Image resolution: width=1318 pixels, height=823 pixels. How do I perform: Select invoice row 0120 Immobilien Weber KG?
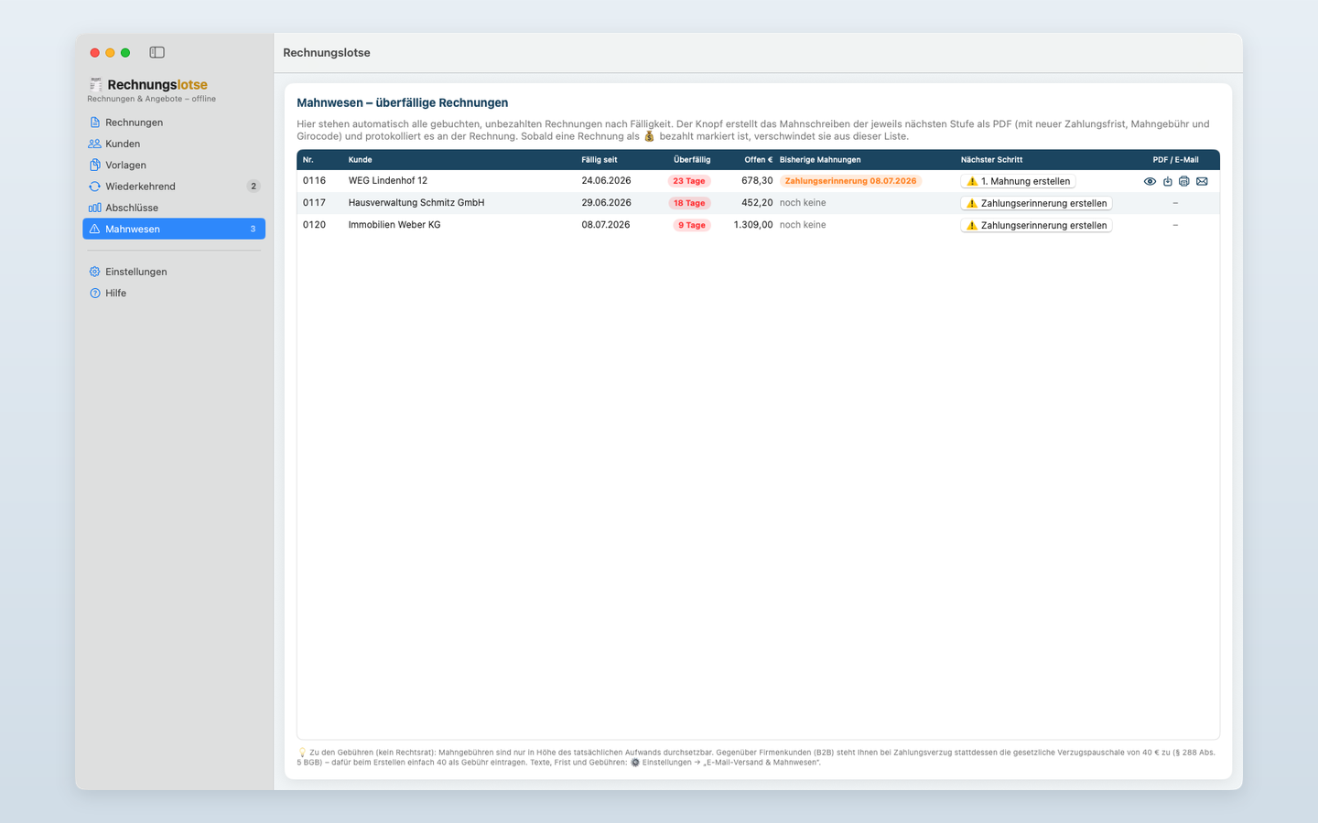click(x=758, y=225)
